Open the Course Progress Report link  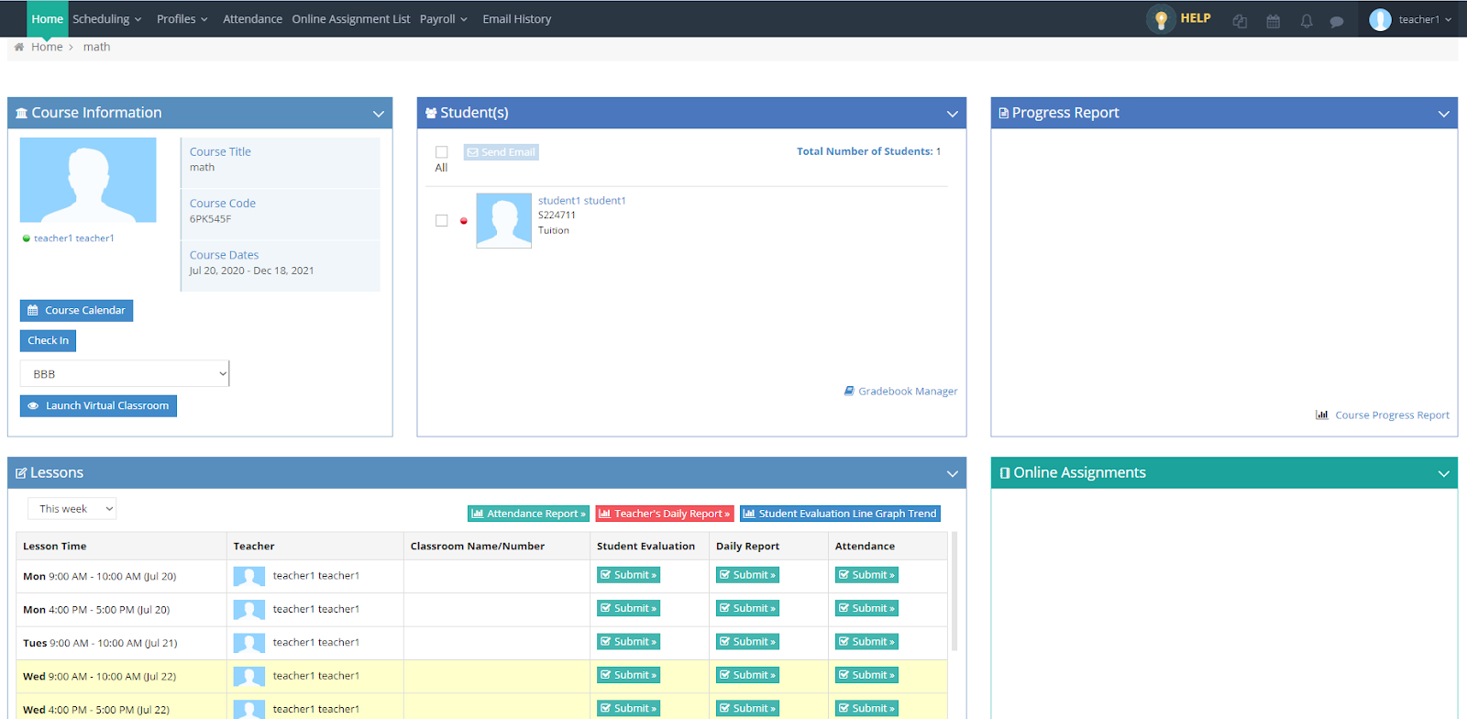click(1383, 415)
